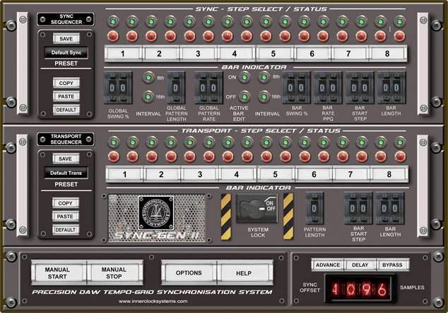Screen dimensions: 448x313
Task: Toggle Transport sequencer step 16 green LED
Action: [x=400, y=142]
